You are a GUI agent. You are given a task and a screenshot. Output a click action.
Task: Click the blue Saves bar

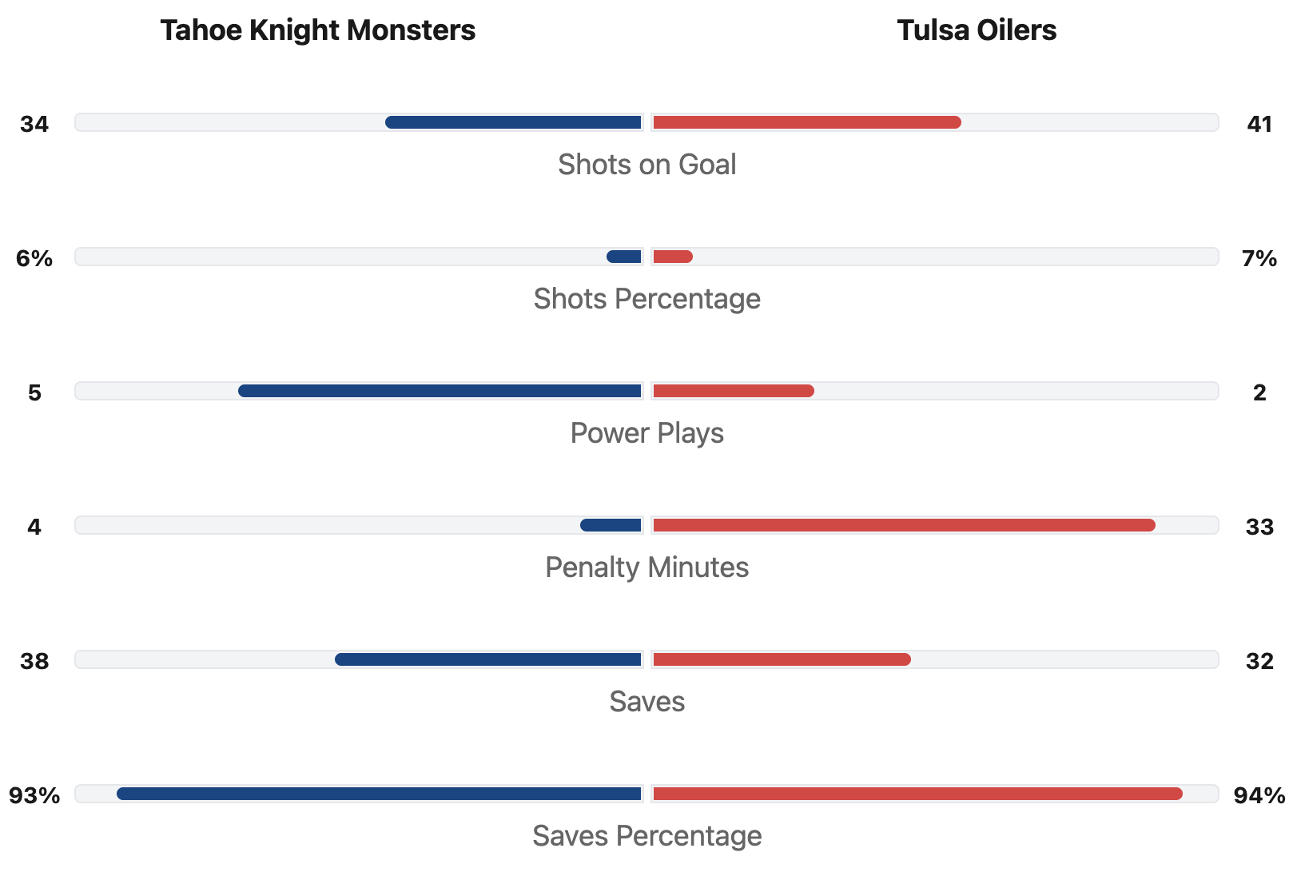pos(488,659)
